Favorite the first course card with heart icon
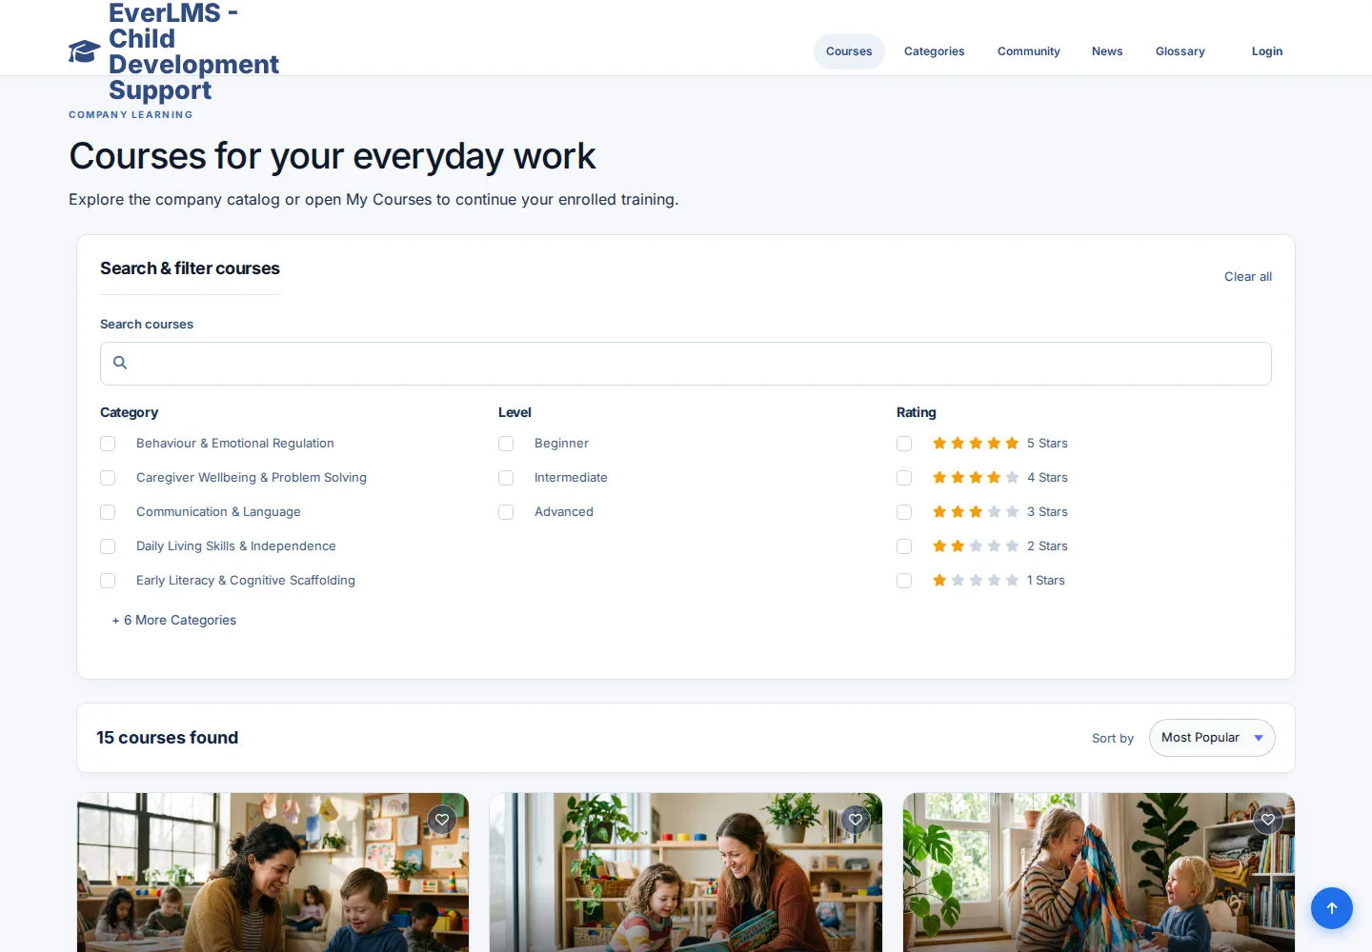The height and width of the screenshot is (952, 1372). click(442, 820)
